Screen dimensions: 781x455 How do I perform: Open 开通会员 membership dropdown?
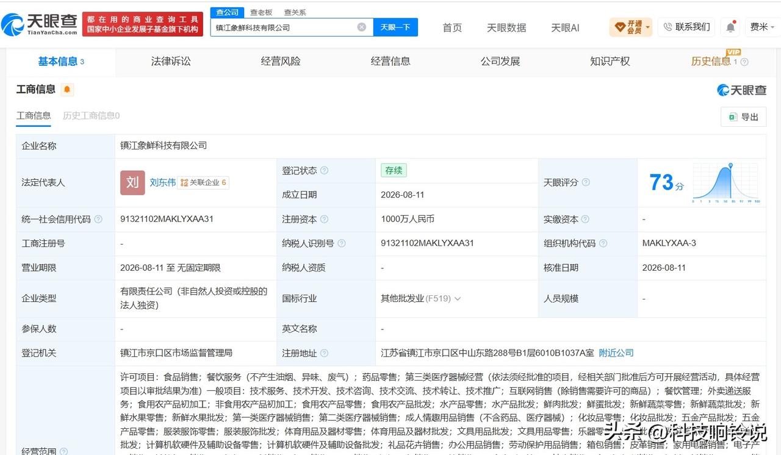(631, 27)
